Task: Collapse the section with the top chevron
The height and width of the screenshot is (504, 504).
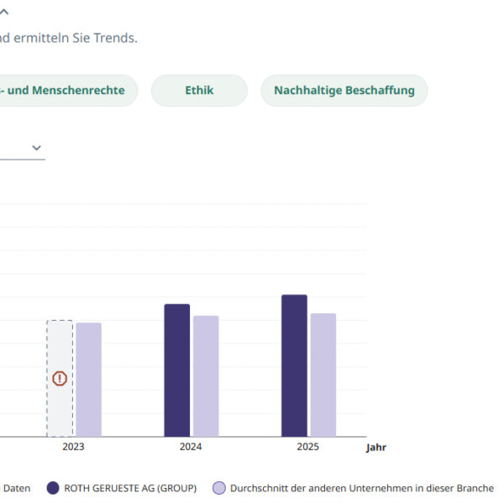Action: pyautogui.click(x=4, y=12)
